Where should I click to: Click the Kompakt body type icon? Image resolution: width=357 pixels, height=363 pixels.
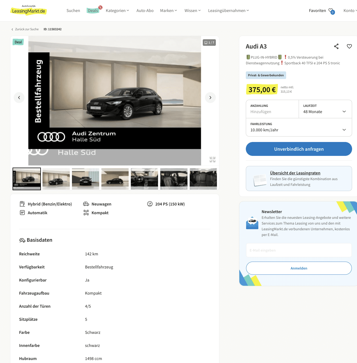coord(86,213)
